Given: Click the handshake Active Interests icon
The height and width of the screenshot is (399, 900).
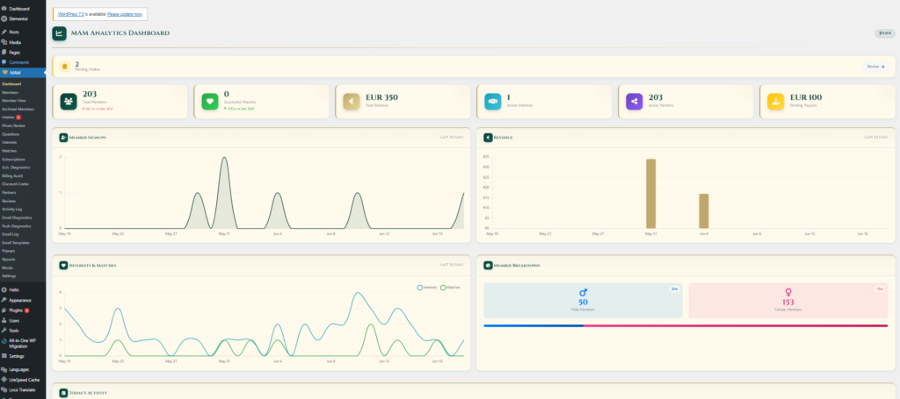Looking at the screenshot, I should pos(492,102).
